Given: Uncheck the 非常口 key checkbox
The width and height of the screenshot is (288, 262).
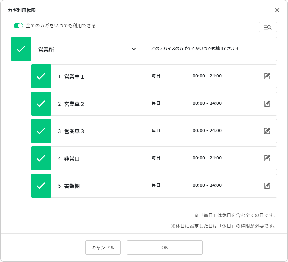Looking at the screenshot, I should click(41, 158).
